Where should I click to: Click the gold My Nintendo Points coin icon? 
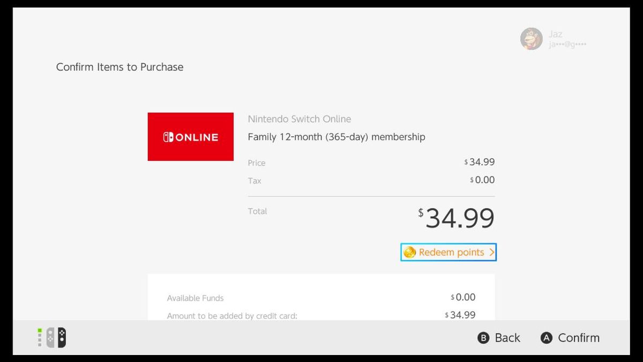pyautogui.click(x=409, y=252)
